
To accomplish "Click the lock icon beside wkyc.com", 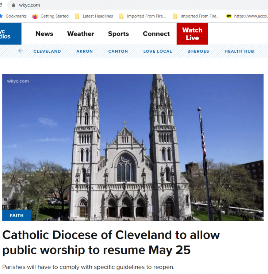I will 14,5.
